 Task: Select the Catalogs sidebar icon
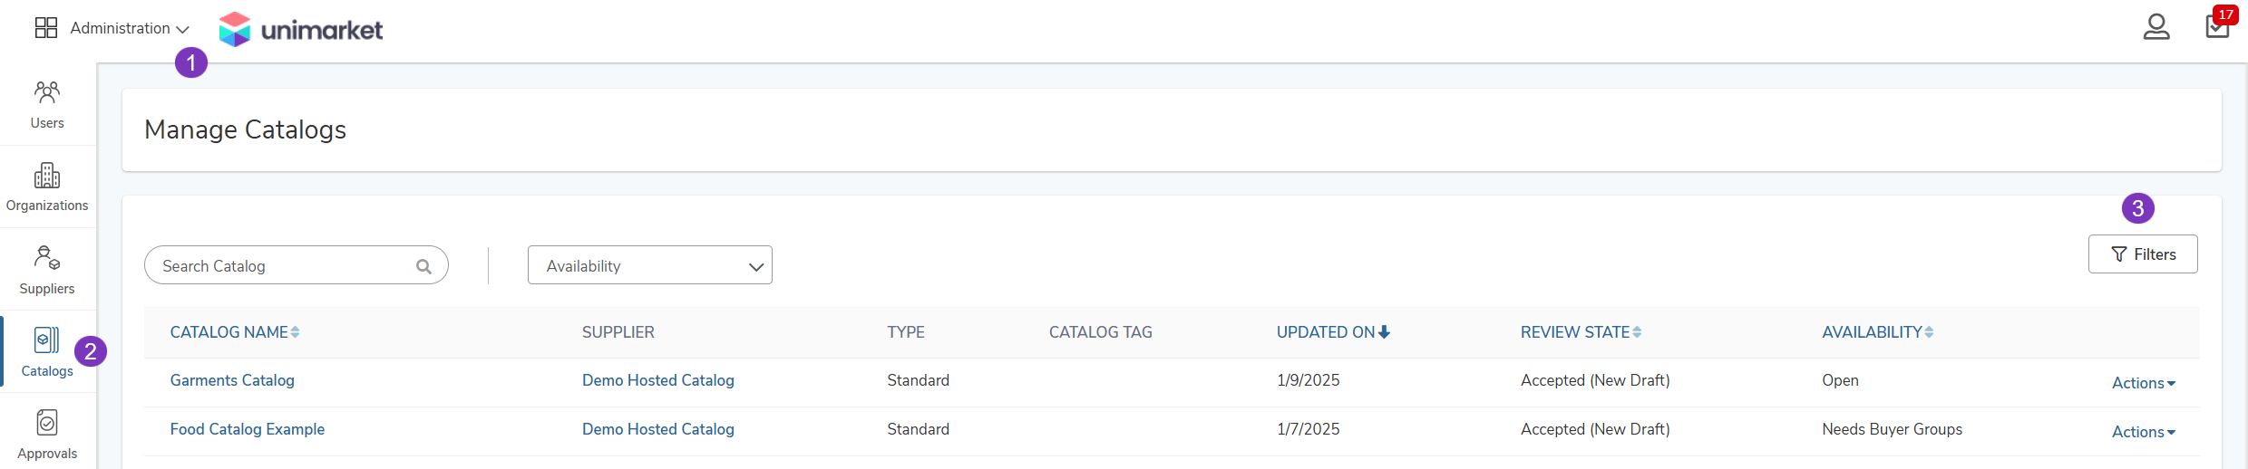[47, 352]
